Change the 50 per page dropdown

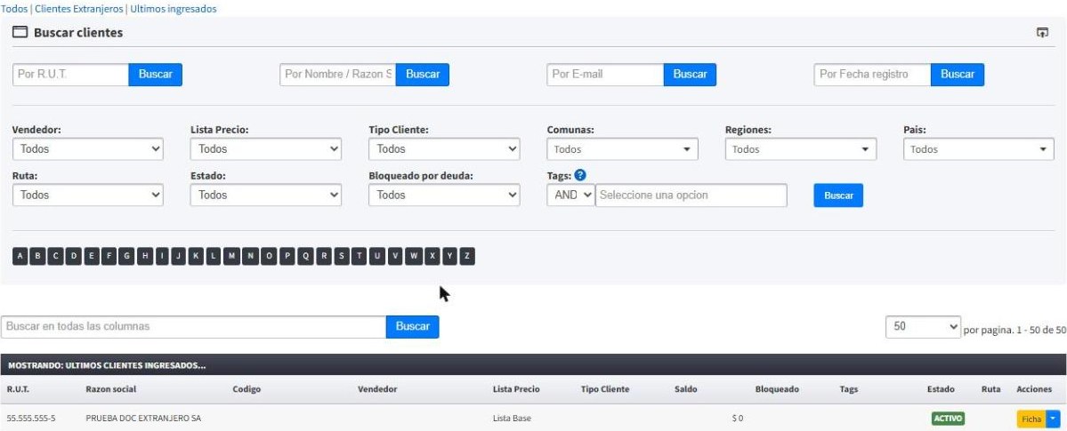924,326
